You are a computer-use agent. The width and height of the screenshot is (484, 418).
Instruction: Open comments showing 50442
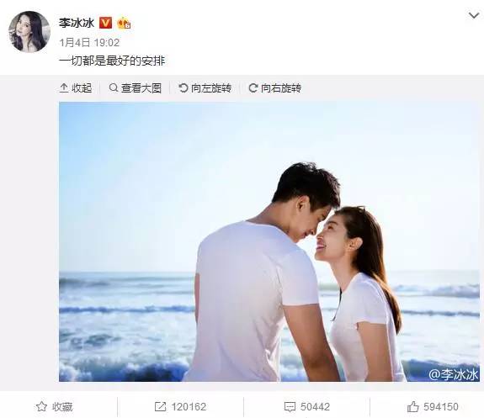click(307, 406)
